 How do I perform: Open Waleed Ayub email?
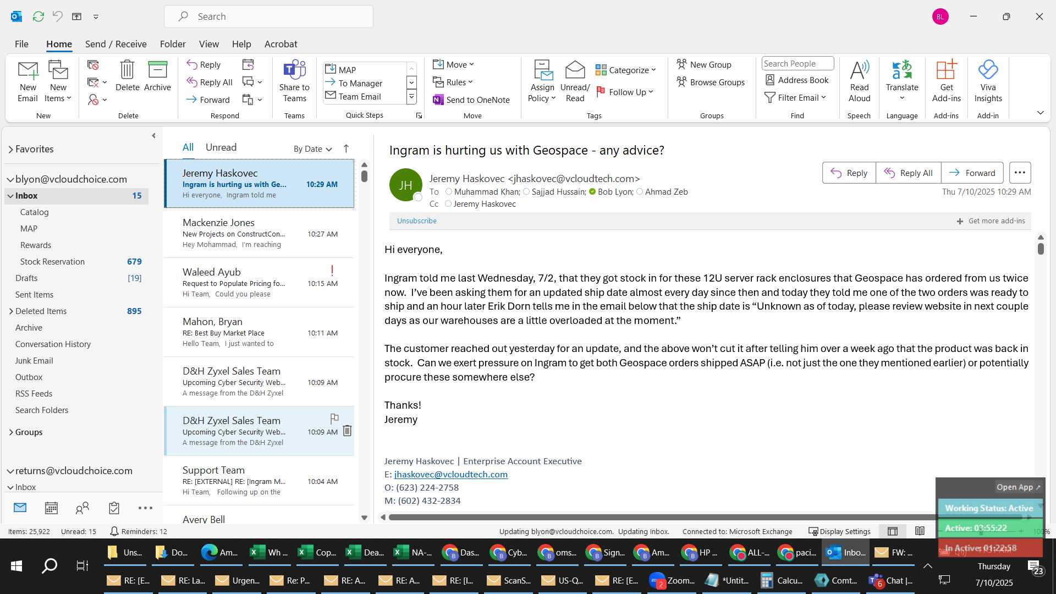point(259,283)
